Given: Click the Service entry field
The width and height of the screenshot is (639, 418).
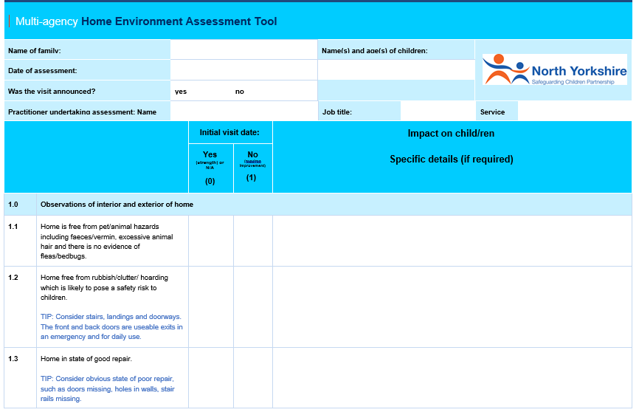Looking at the screenshot, I should [x=574, y=112].
